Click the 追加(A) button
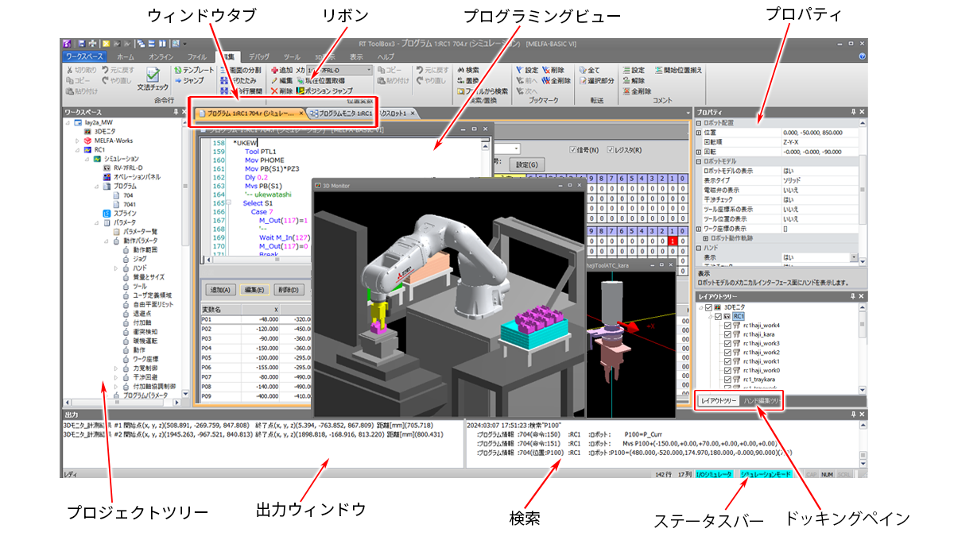Screen dimensions: 954x540 [219, 290]
